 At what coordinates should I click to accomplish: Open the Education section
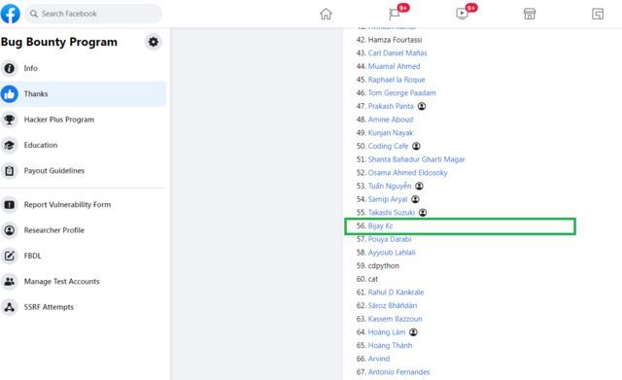(x=83, y=145)
